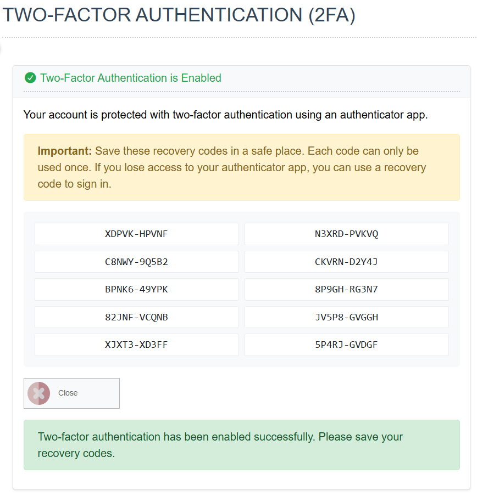The width and height of the screenshot is (477, 502).
Task: Click the account protected description text
Action: (x=225, y=115)
